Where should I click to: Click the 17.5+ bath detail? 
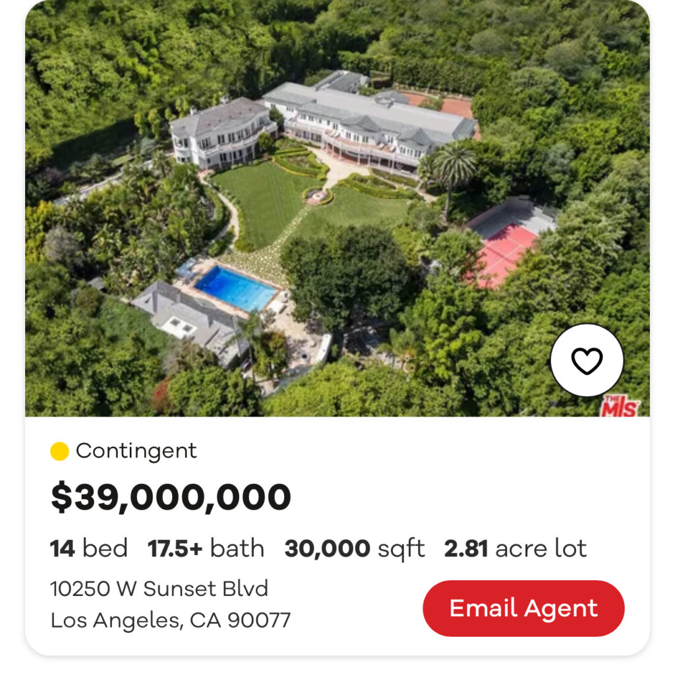click(x=206, y=548)
